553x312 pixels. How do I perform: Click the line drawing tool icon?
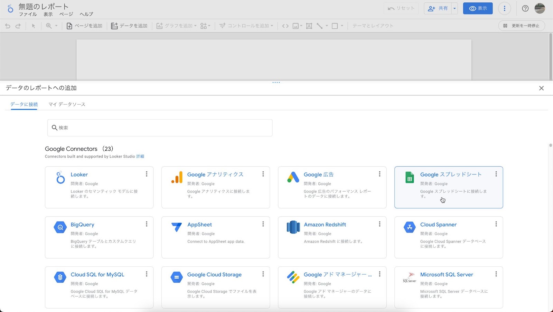tap(320, 26)
